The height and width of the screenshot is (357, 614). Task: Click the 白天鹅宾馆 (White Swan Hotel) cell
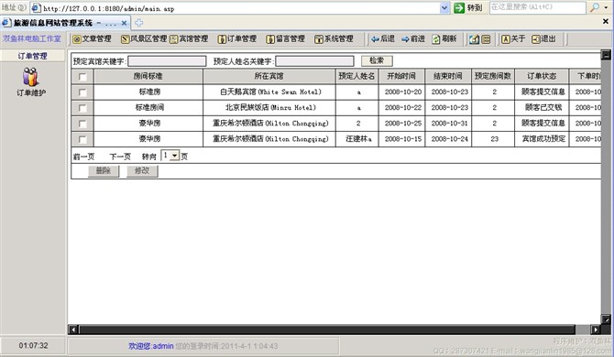tap(270, 92)
